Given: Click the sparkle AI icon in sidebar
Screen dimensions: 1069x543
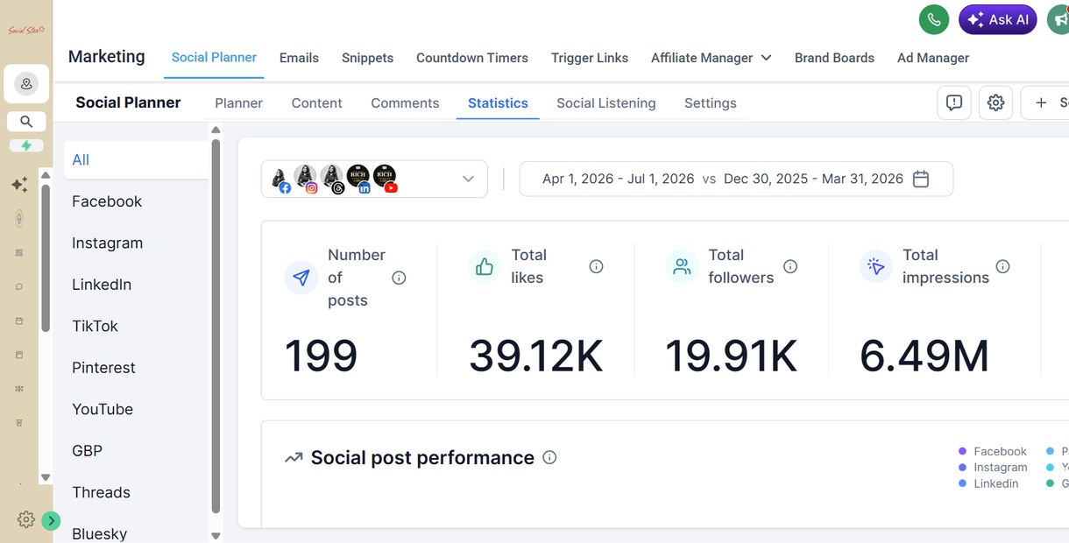Looking at the screenshot, I should click(x=19, y=185).
